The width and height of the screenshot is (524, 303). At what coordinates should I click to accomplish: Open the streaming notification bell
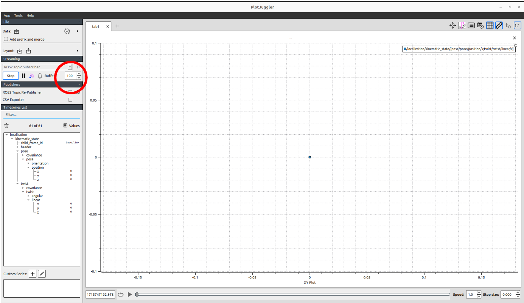click(40, 76)
